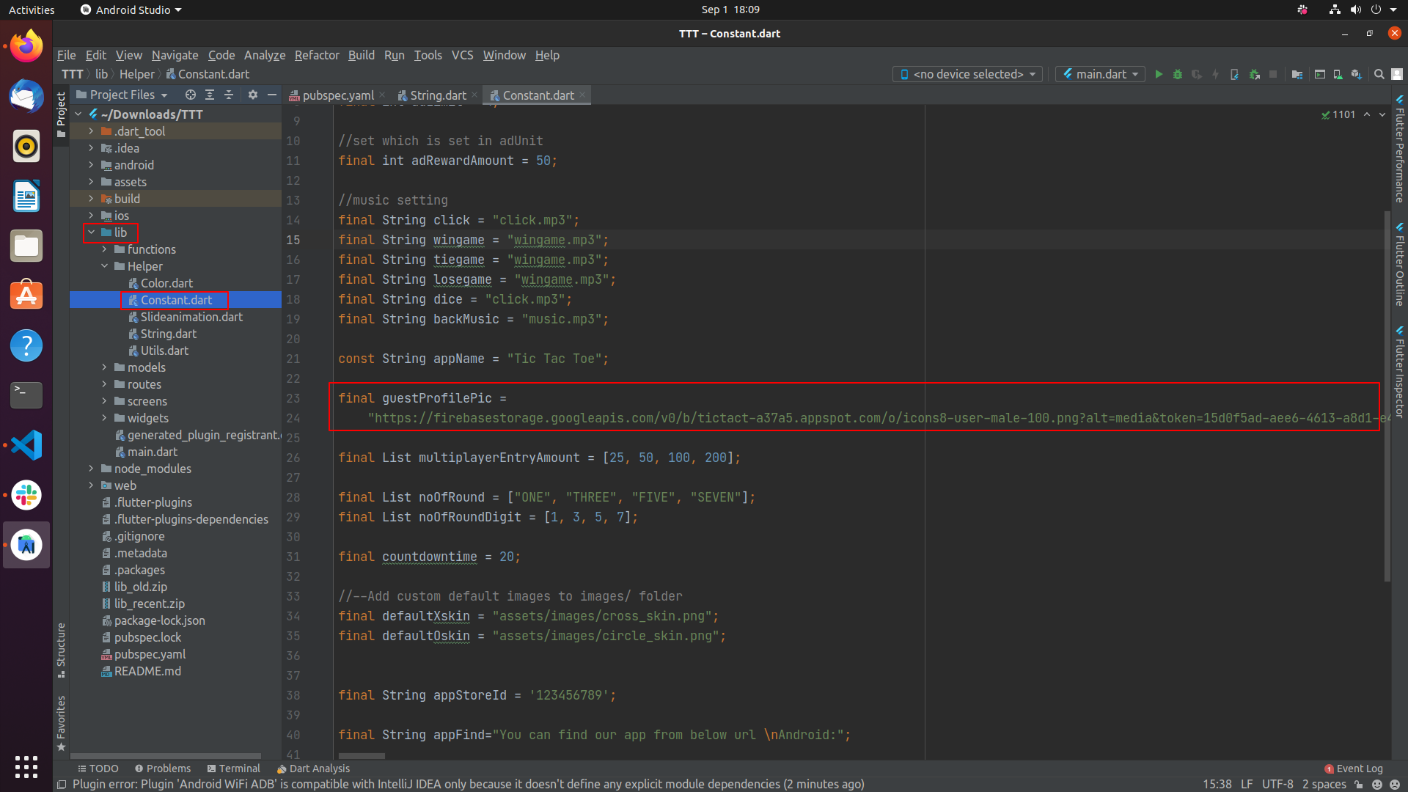The image size is (1408, 792).
Task: Open the AVD Manager device icon
Action: pyautogui.click(x=1338, y=74)
